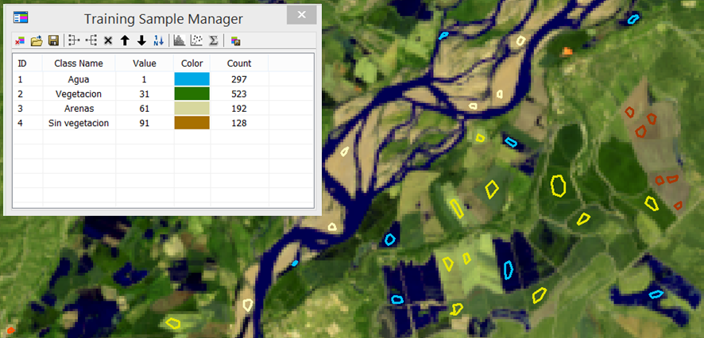Screen dimensions: 704x338
Task: Change the blue color of the Agua class
Action: 191,79
